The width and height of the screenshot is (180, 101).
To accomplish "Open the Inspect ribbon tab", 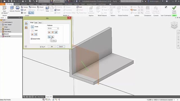I will coord(31,4).
